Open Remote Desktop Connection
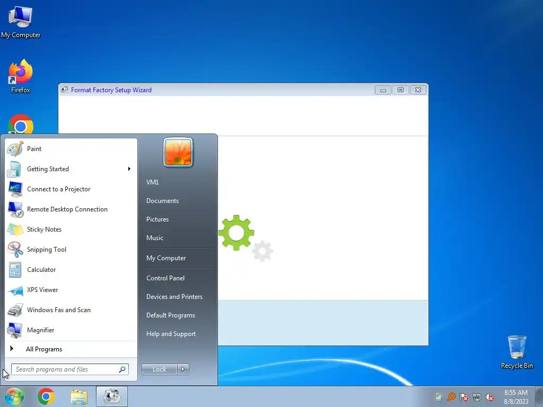543x407 pixels. (x=71, y=209)
